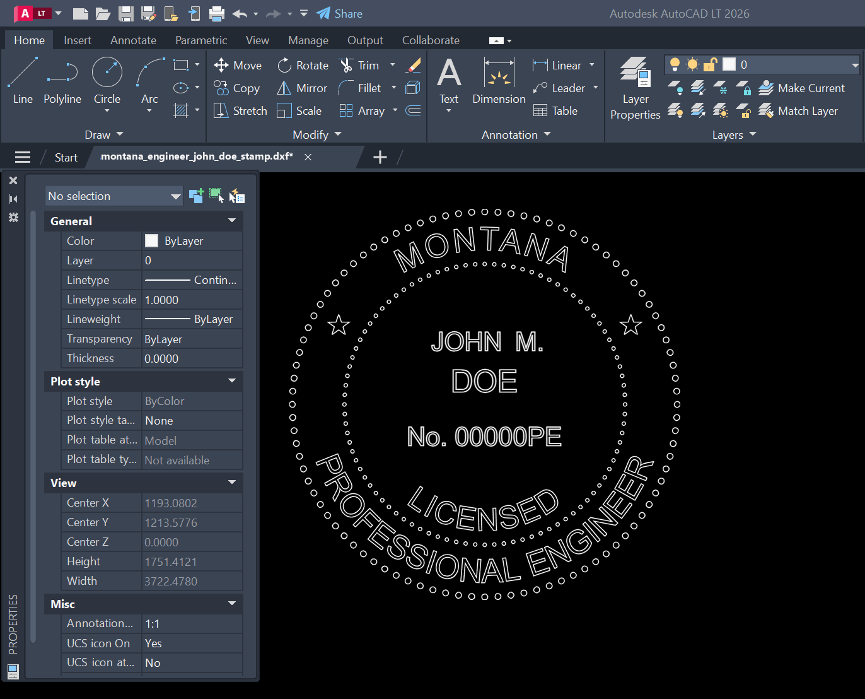Click the Hatch draw icon
Image resolution: width=865 pixels, height=699 pixels.
click(x=181, y=111)
